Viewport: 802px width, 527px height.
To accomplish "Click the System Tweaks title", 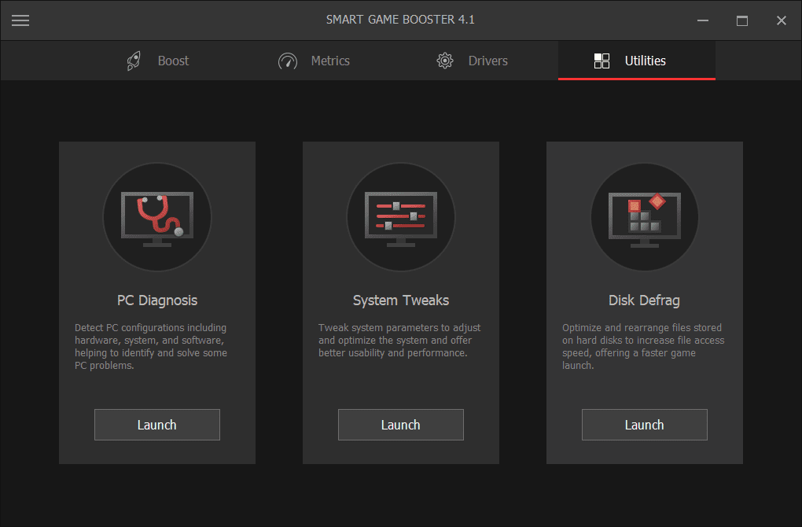I will point(400,300).
